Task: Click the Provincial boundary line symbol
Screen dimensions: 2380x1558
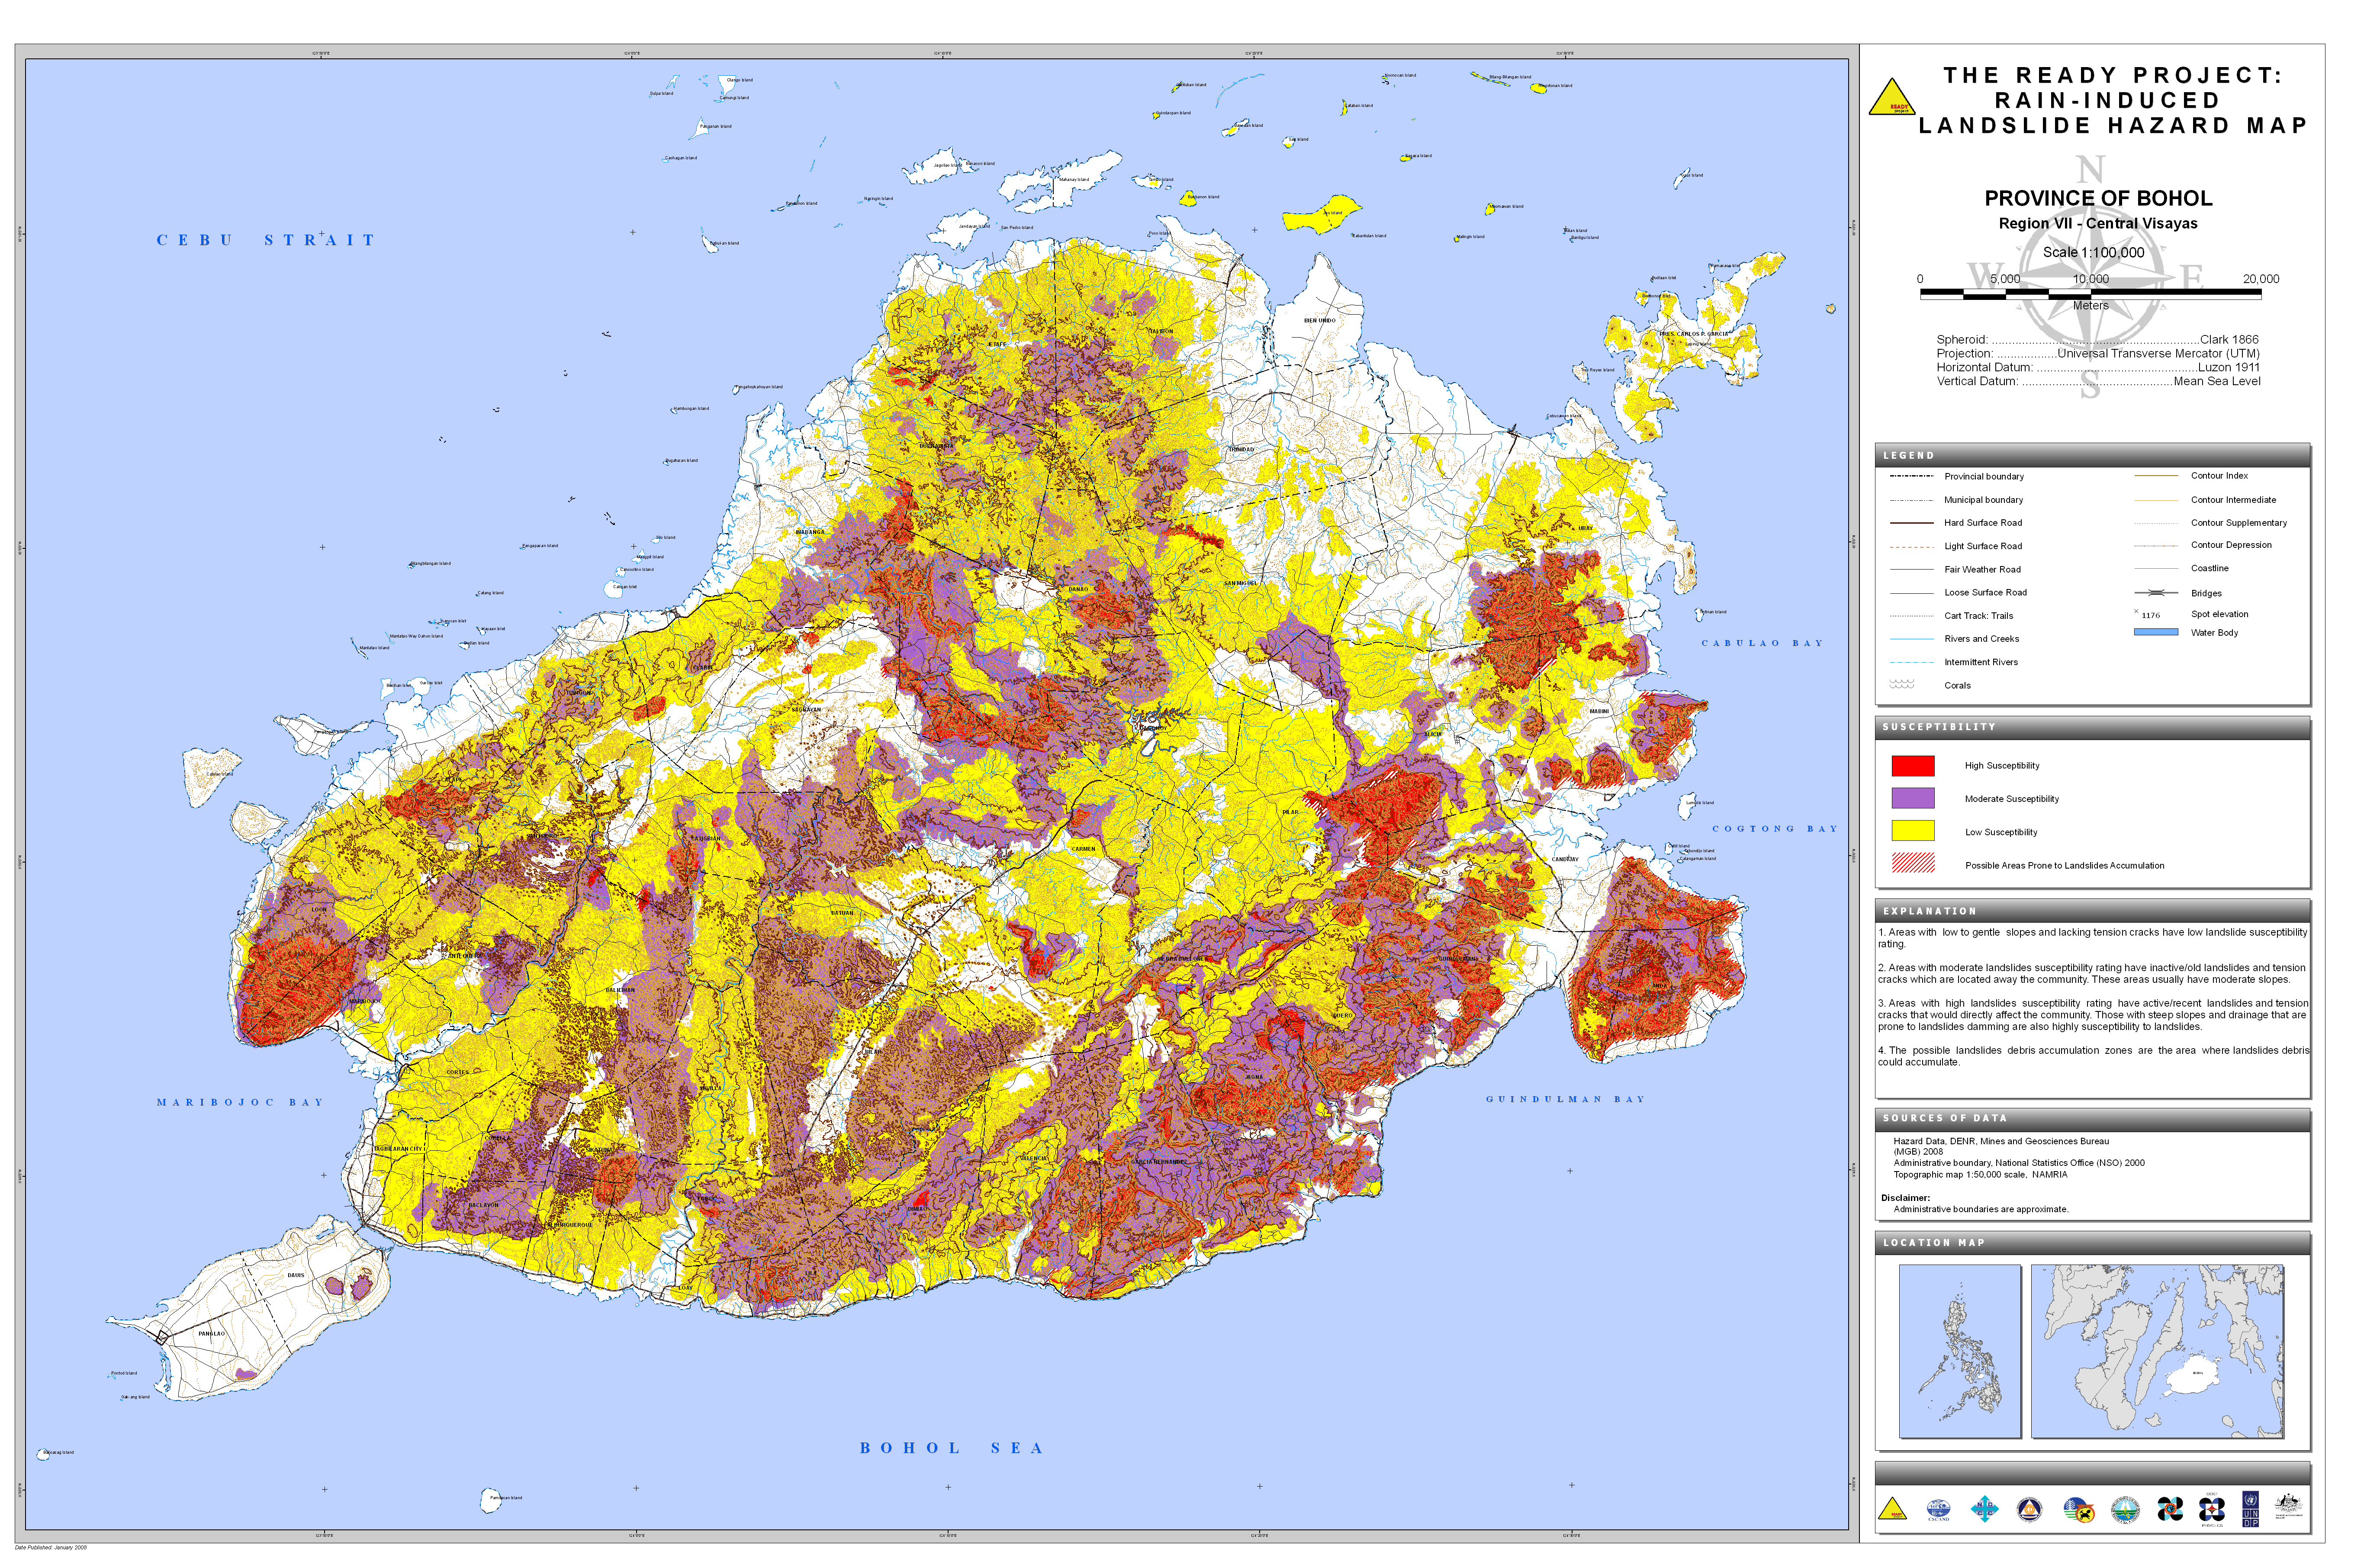Action: click(1911, 476)
